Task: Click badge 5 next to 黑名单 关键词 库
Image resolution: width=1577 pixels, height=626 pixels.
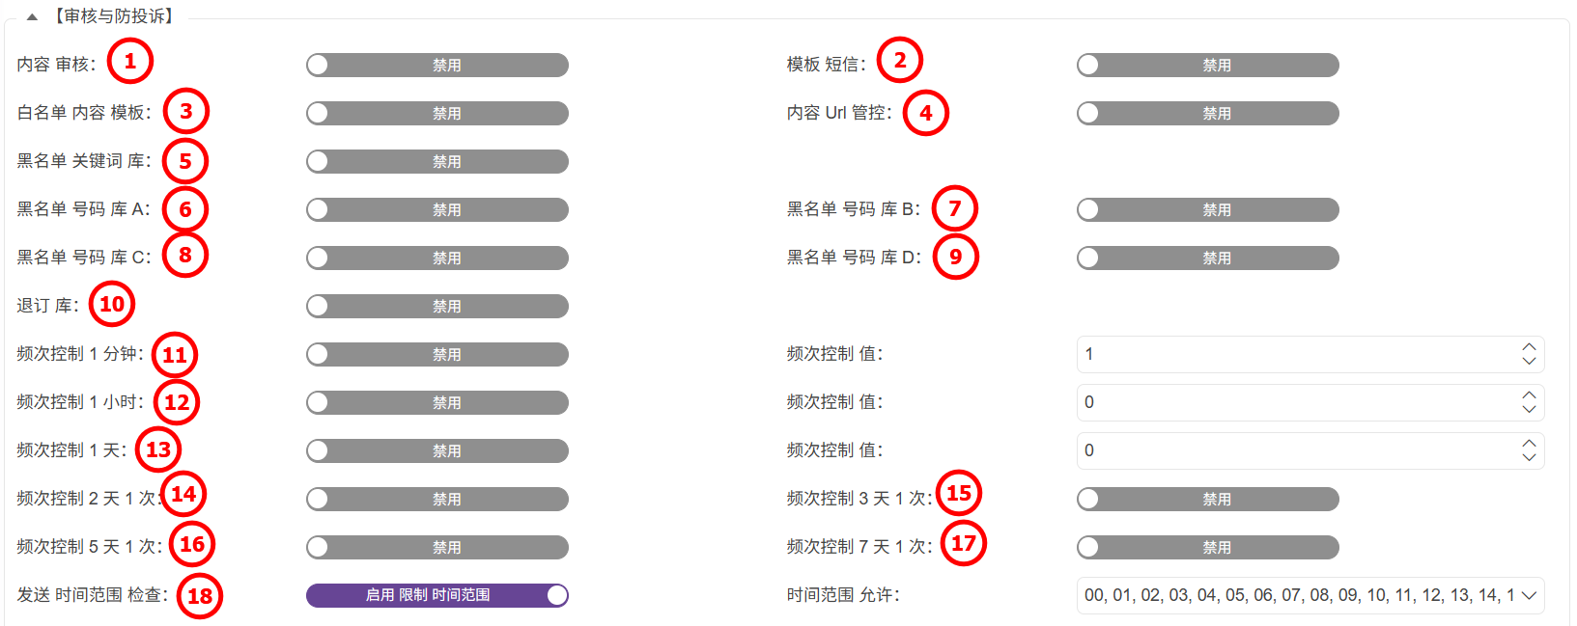Action: (185, 161)
